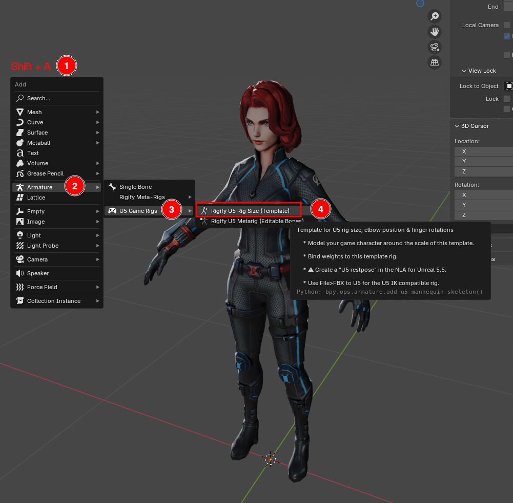Select the Zoom viewport gizmo

pos(434,16)
